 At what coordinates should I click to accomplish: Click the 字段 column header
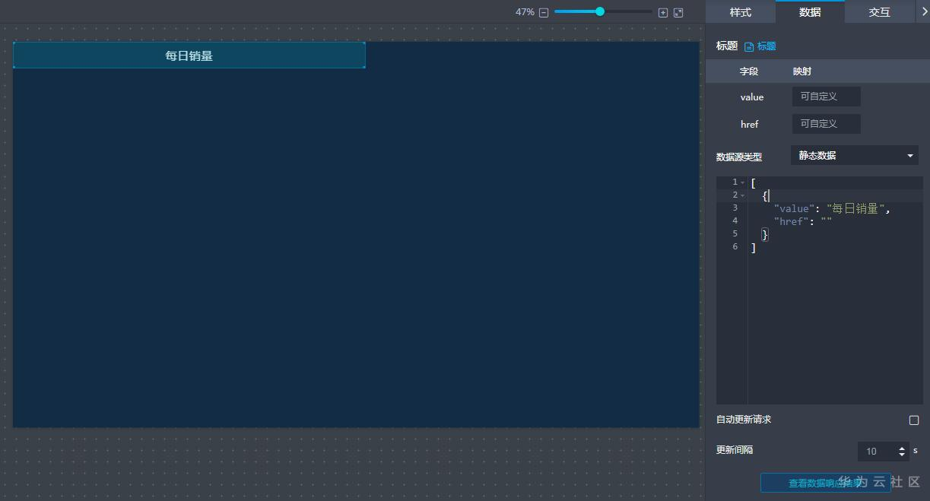pos(749,71)
